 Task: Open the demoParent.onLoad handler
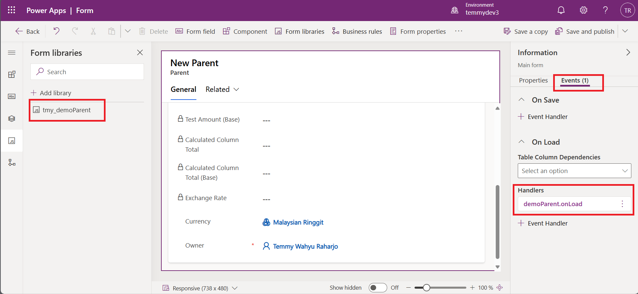coord(553,204)
